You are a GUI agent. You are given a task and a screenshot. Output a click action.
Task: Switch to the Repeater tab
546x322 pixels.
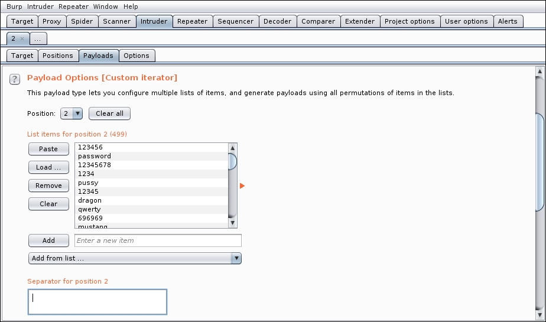[x=192, y=21]
